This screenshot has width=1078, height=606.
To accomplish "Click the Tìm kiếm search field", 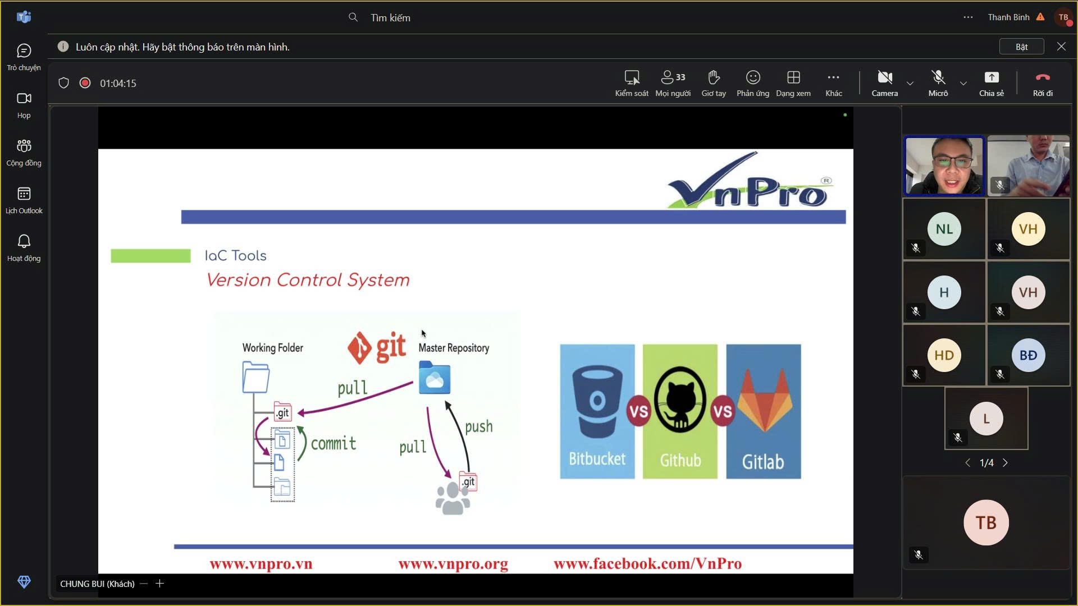I will (390, 18).
